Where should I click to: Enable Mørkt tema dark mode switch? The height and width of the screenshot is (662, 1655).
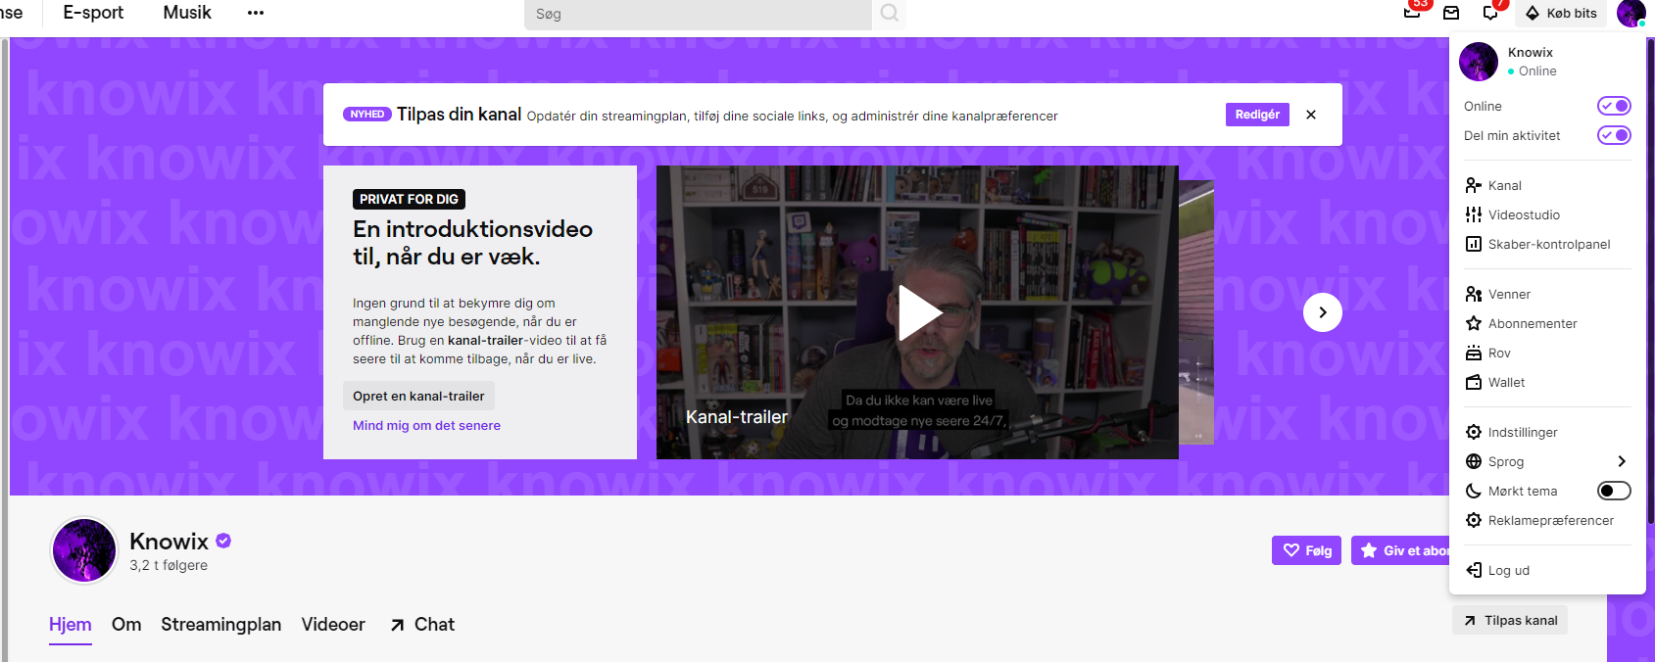click(1614, 491)
